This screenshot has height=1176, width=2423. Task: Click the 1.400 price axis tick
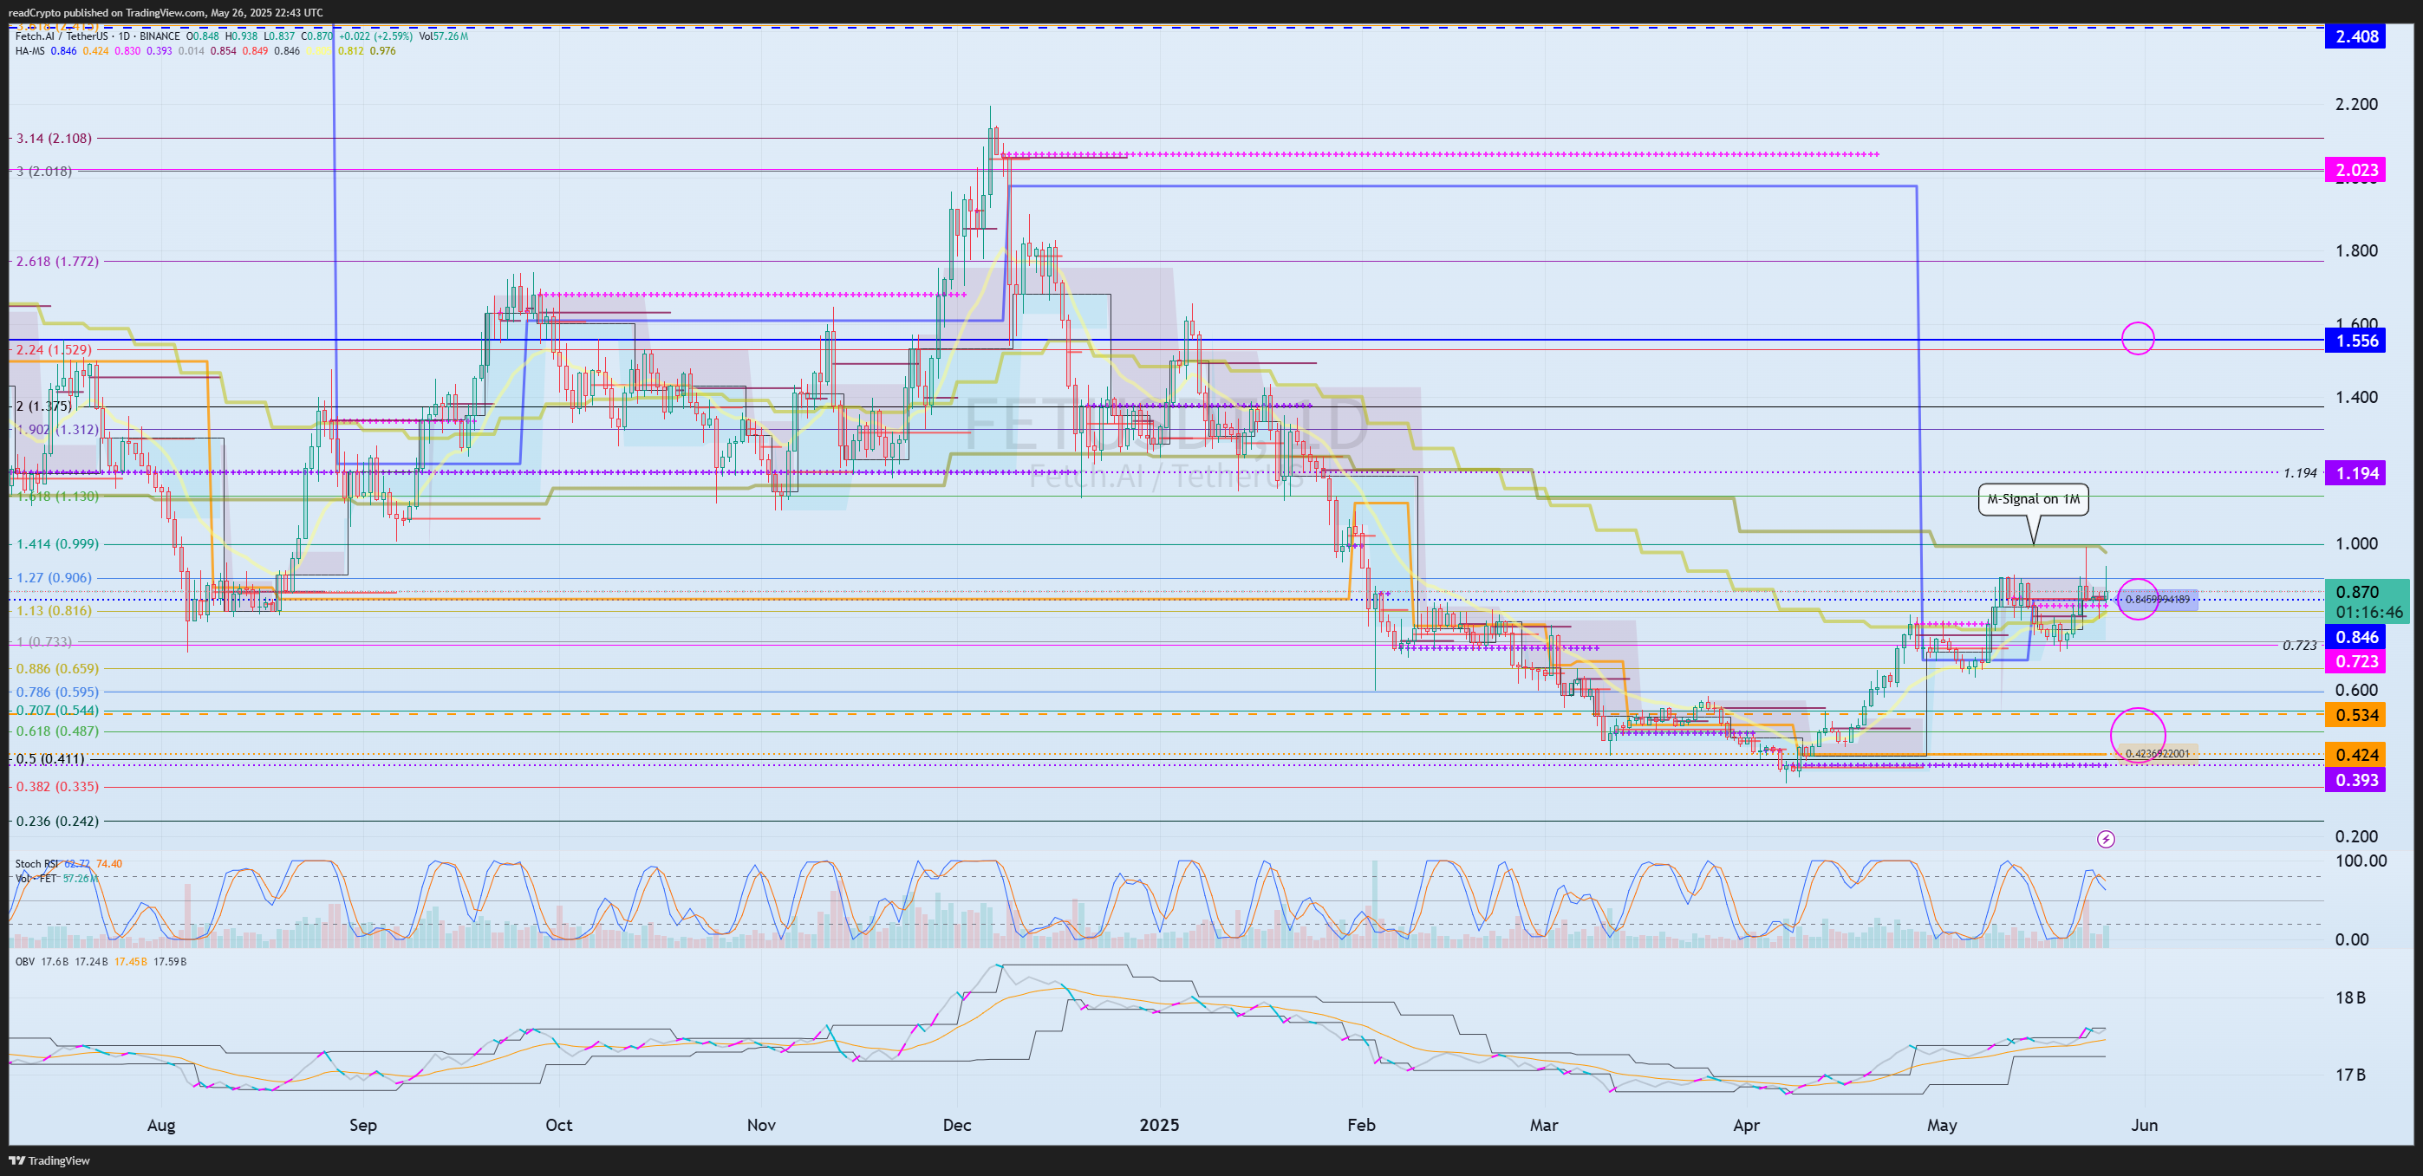[x=2356, y=397]
